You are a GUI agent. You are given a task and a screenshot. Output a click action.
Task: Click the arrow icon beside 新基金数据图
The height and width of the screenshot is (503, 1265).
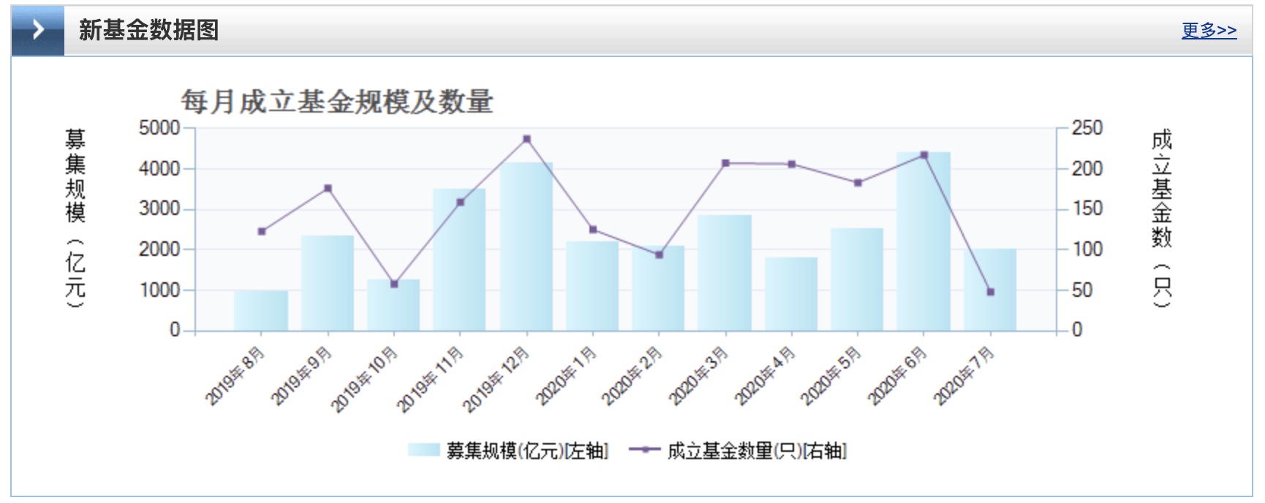pyautogui.click(x=38, y=30)
